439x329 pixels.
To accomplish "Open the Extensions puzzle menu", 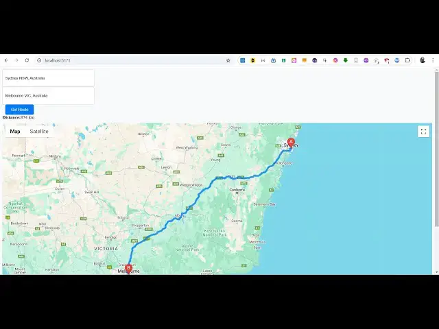I will tap(407, 60).
